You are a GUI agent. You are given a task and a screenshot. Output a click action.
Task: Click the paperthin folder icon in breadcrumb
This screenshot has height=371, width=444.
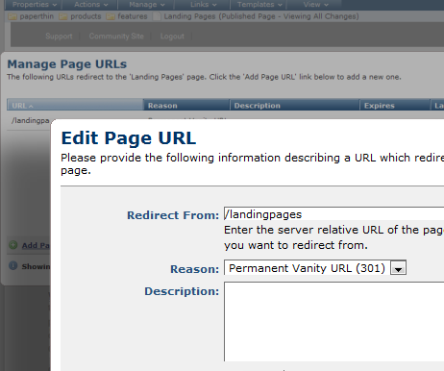[12, 16]
